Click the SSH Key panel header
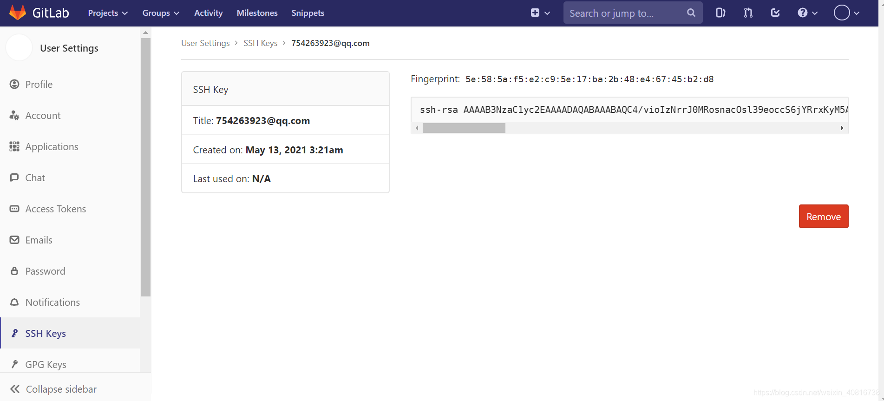Viewport: 884px width, 401px height. pos(285,89)
